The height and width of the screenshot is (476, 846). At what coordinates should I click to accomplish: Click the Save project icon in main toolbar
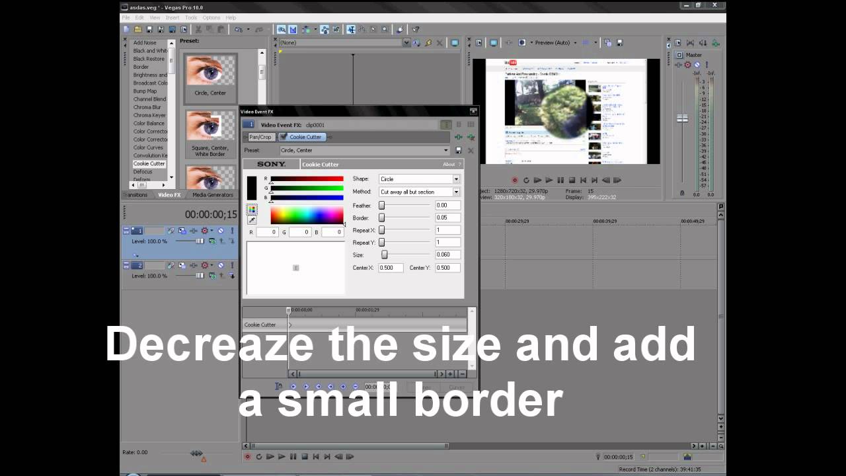pos(149,30)
